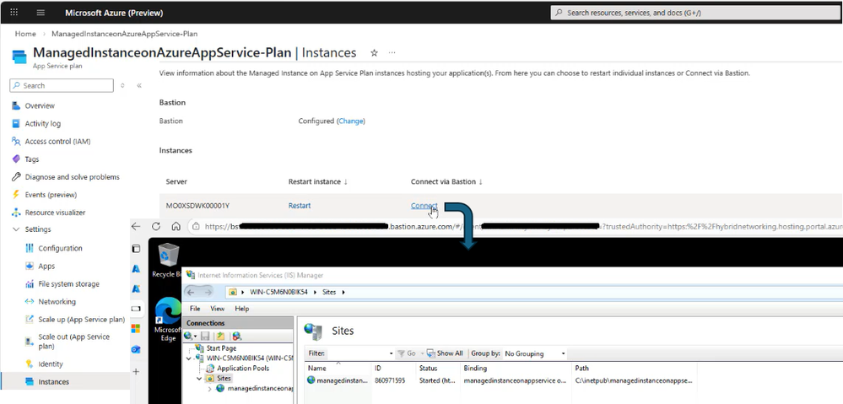Open the IIS Manager View menu
This screenshot has height=404, width=843.
217,309
